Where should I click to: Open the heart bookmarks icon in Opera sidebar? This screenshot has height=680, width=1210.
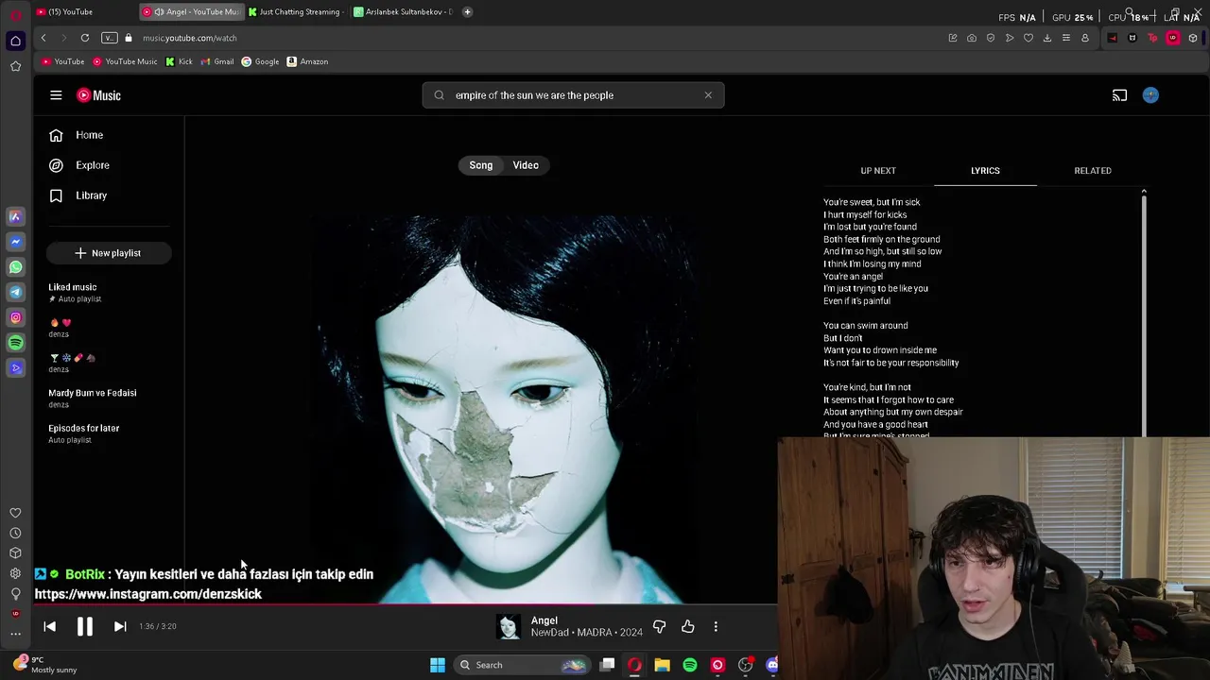click(x=15, y=513)
